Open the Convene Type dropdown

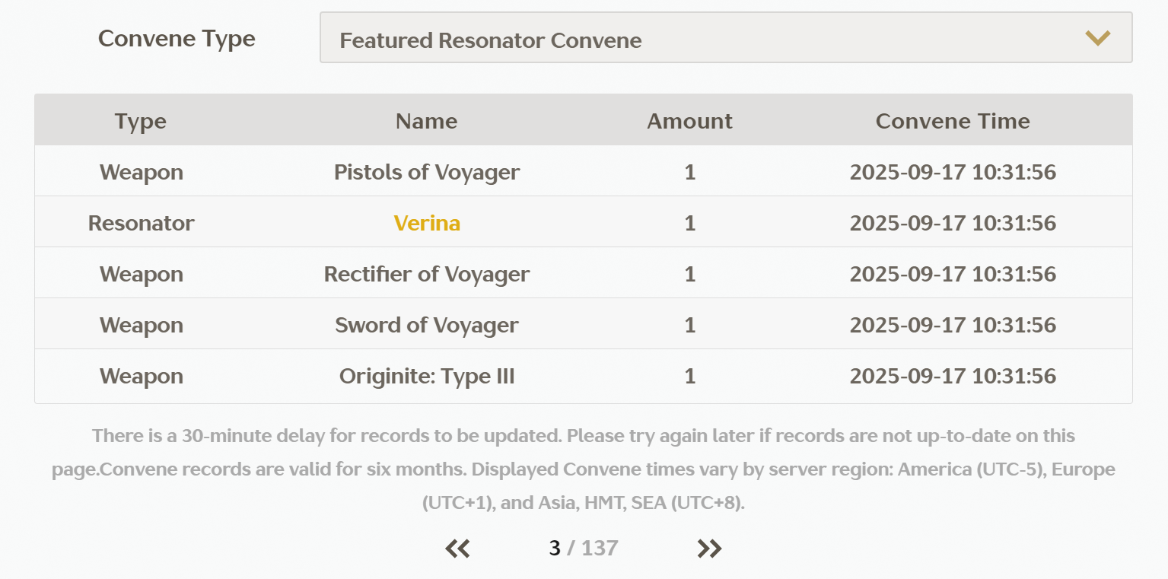point(725,38)
